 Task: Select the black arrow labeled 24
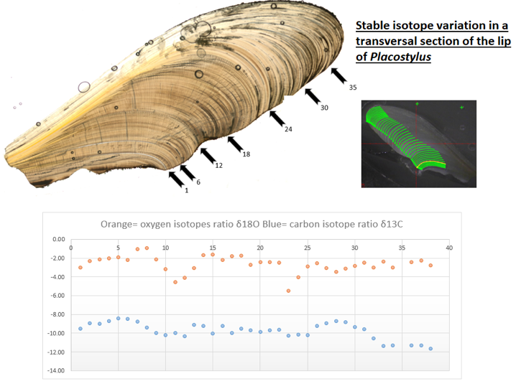click(x=276, y=119)
